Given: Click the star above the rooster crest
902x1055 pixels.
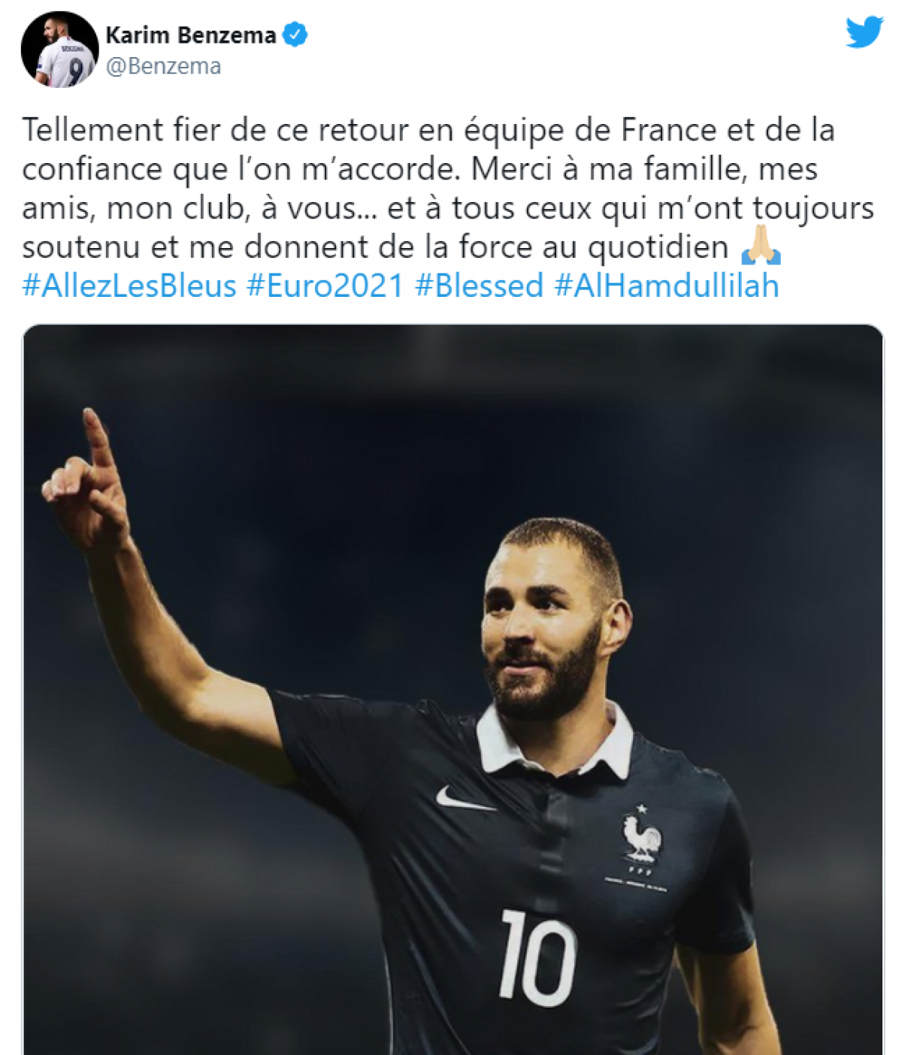Looking at the screenshot, I should (x=641, y=809).
